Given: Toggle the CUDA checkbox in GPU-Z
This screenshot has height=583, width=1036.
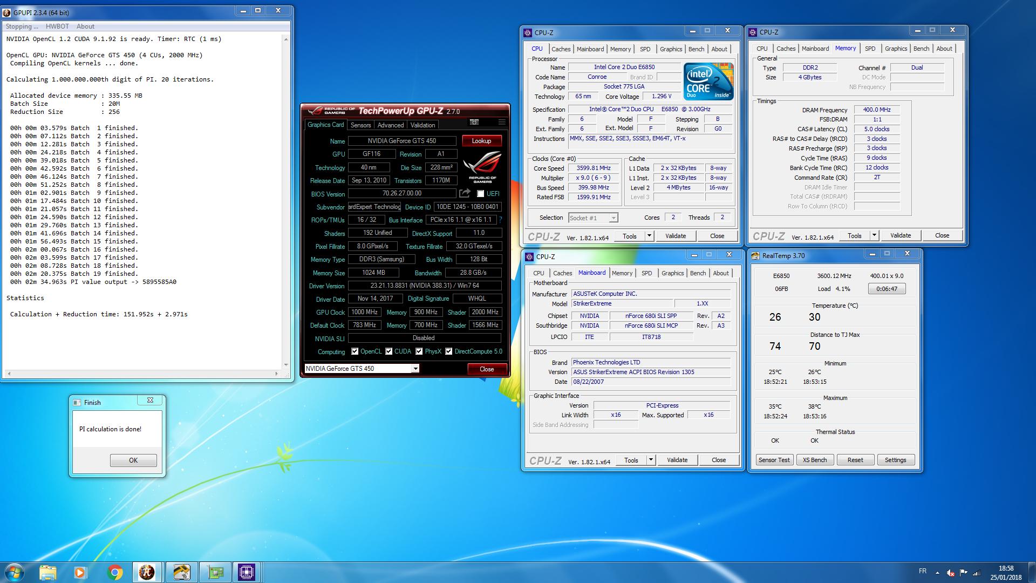Looking at the screenshot, I should (388, 351).
